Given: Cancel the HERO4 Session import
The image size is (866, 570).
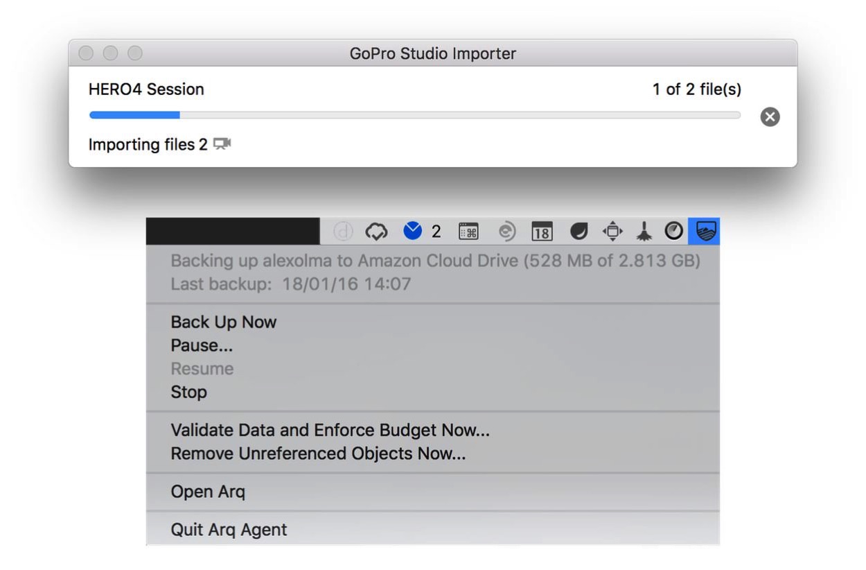Looking at the screenshot, I should [770, 116].
